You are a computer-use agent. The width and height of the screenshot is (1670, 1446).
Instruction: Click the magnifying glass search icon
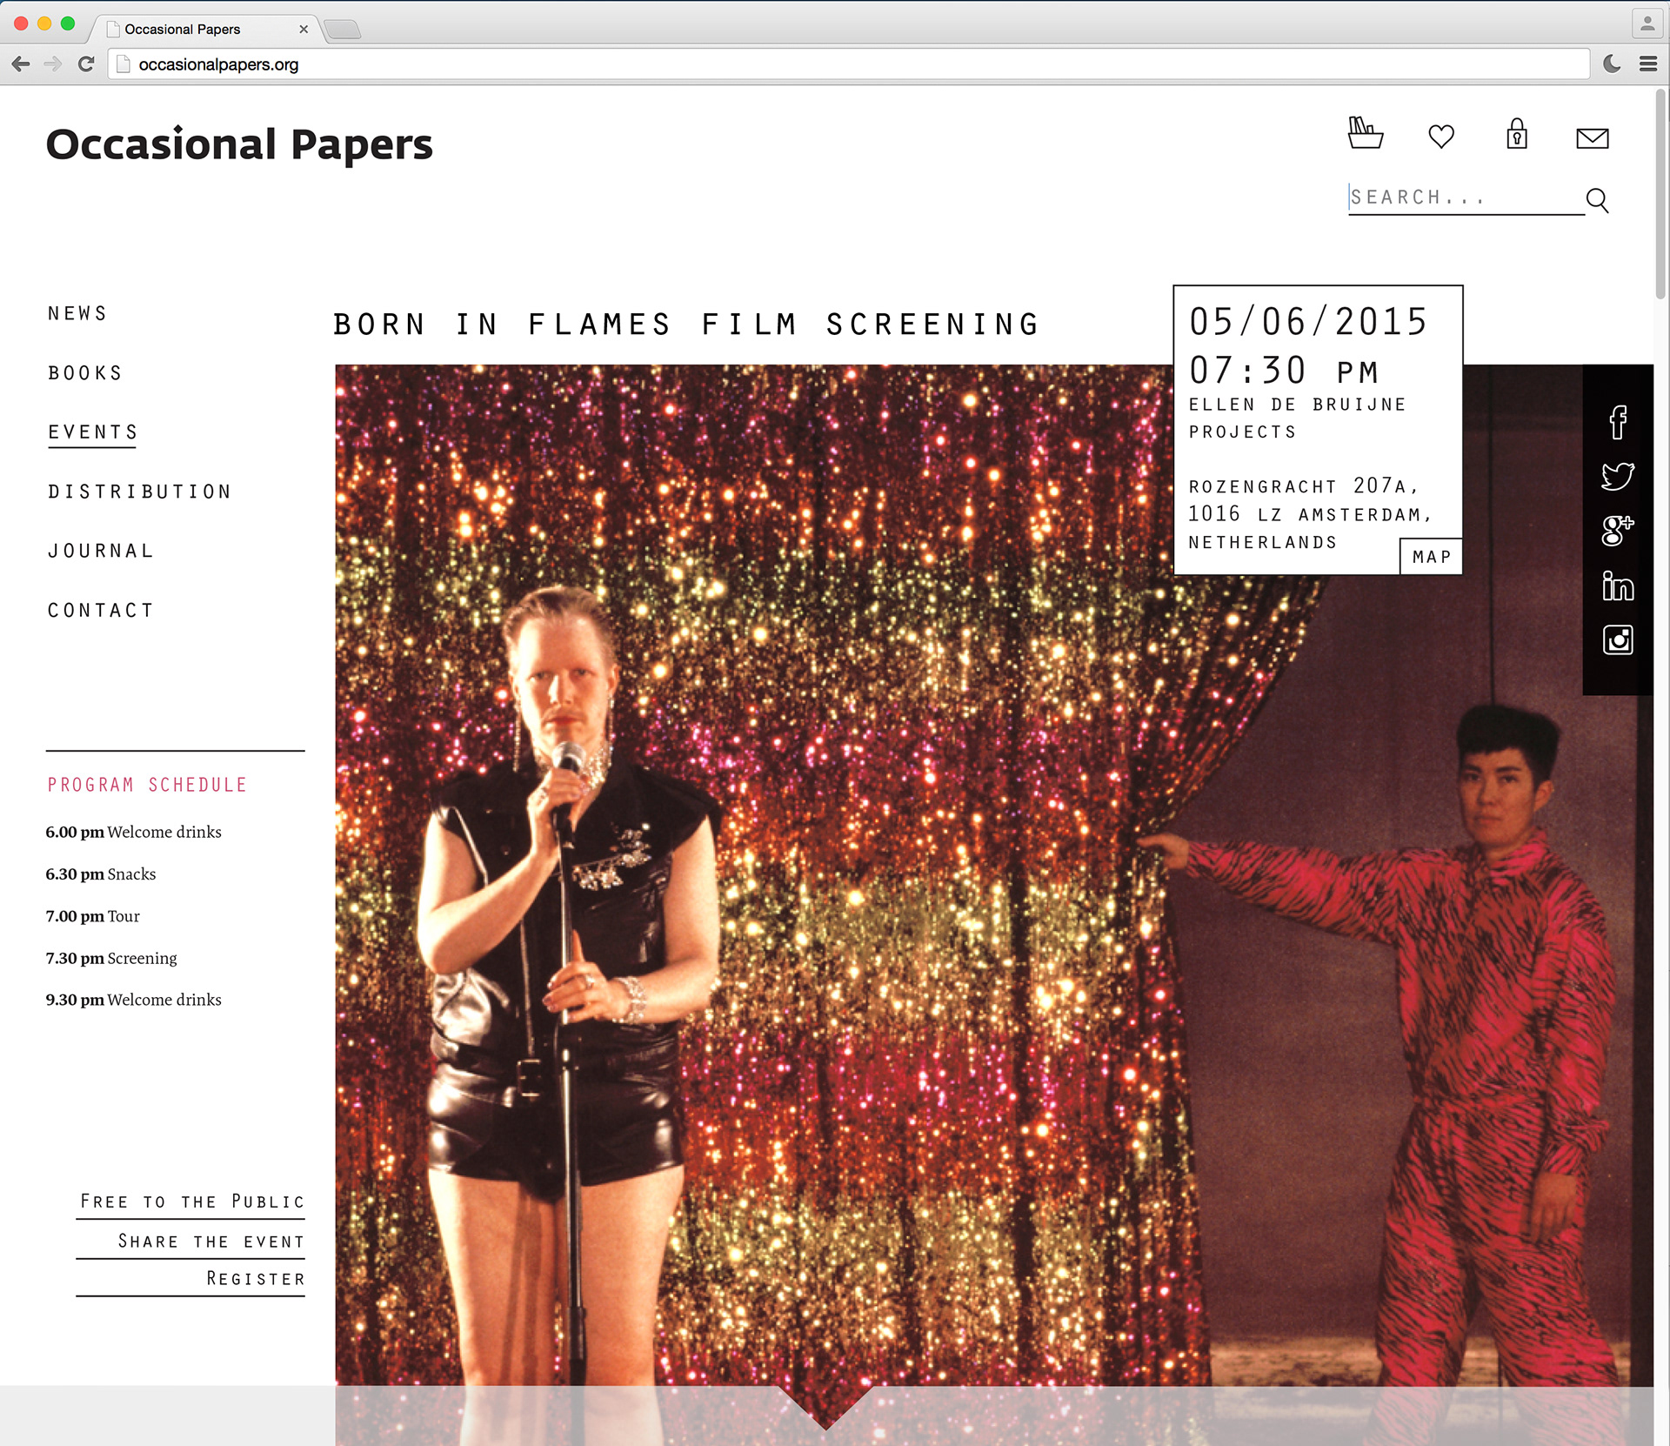click(x=1597, y=200)
